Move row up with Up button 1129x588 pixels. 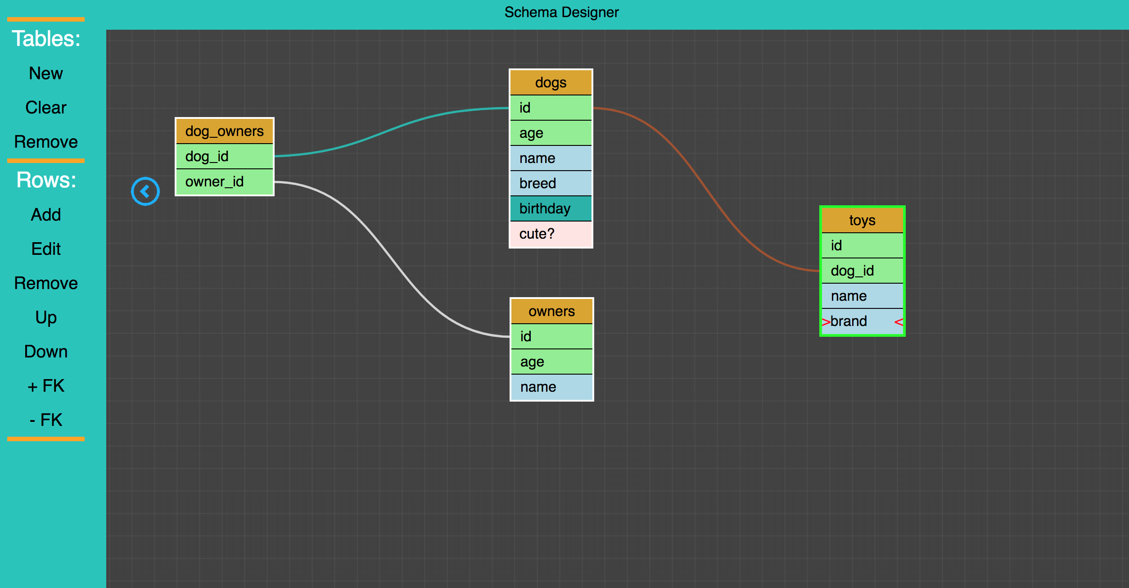point(46,317)
